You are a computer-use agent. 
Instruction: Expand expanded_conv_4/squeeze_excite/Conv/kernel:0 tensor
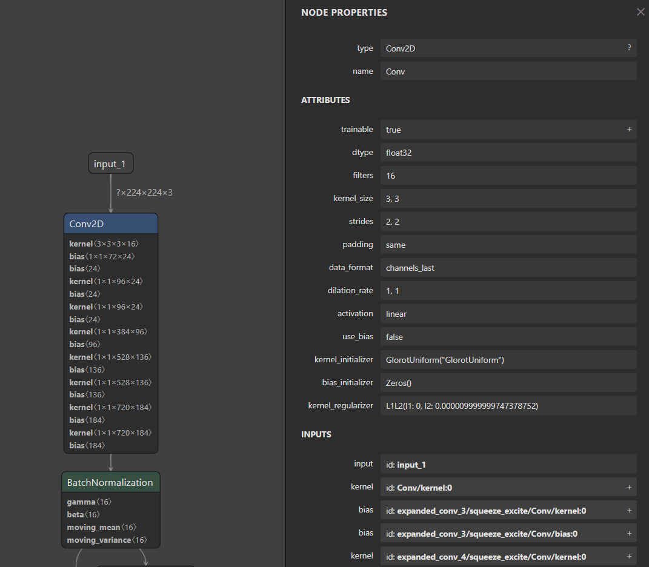[629, 556]
